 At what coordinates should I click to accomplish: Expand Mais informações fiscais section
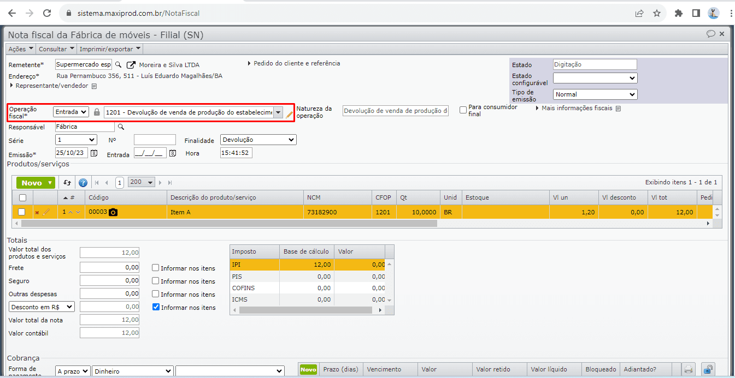[x=574, y=108]
